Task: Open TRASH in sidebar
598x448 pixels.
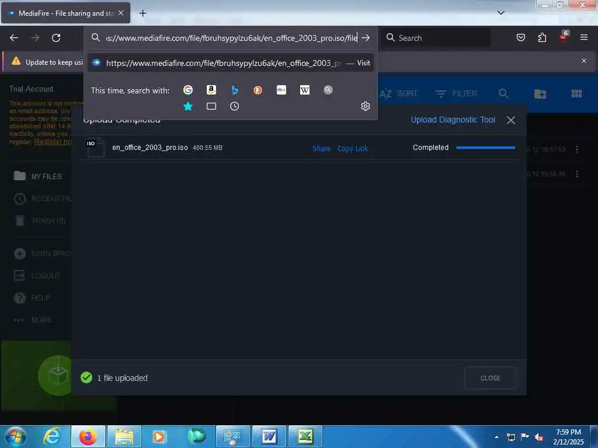Action: [40, 220]
